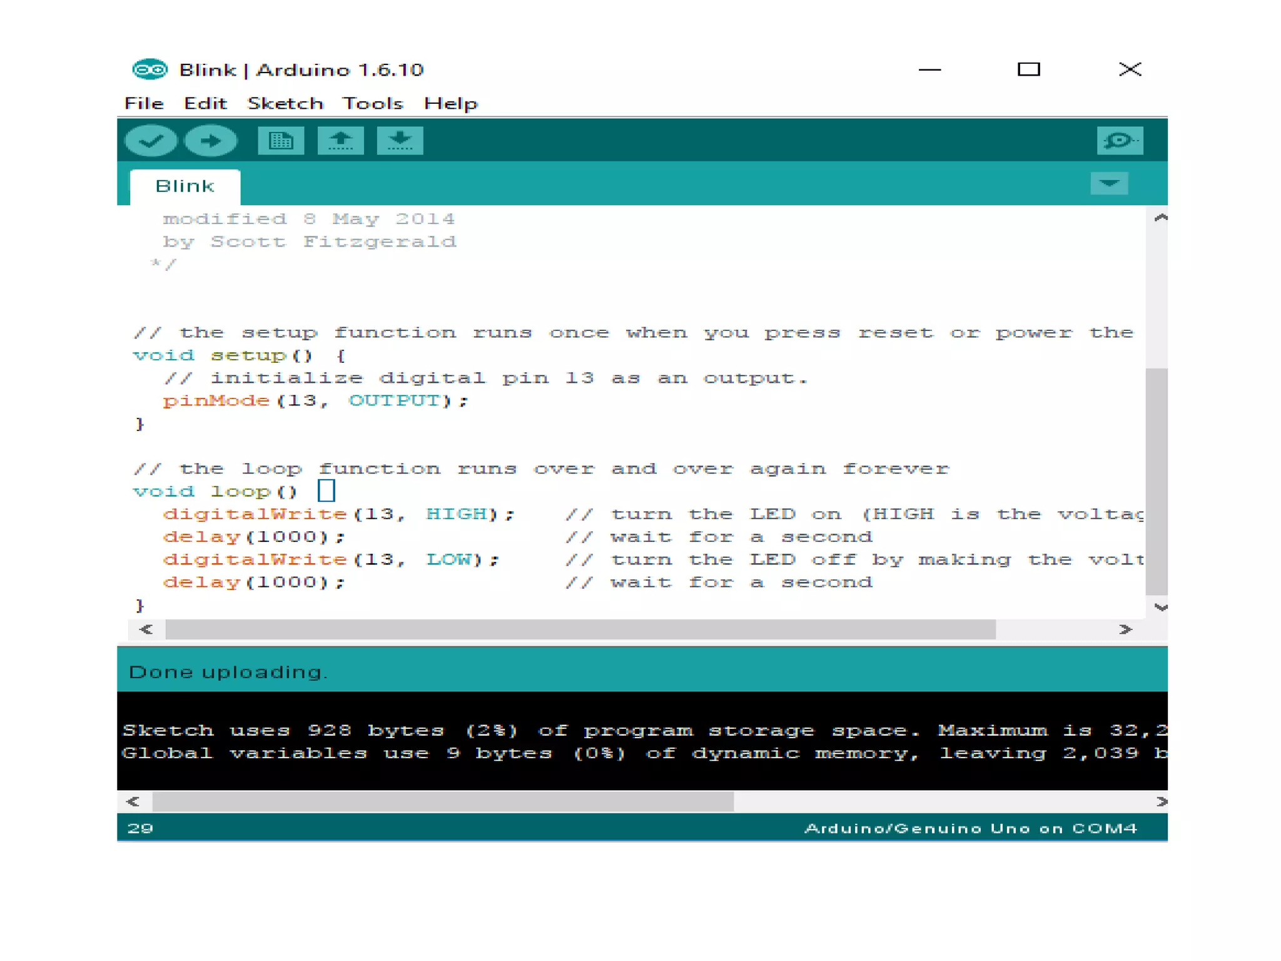Screen dimensions: 1281x961
Task: Click the Open sketch up-arrow icon
Action: pos(340,140)
